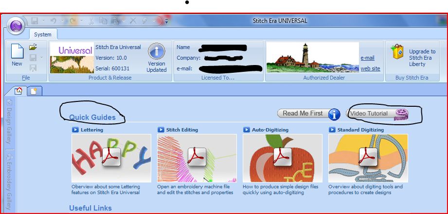Click the Universal product logo image
This screenshot has height=214, width=448.
(x=72, y=58)
